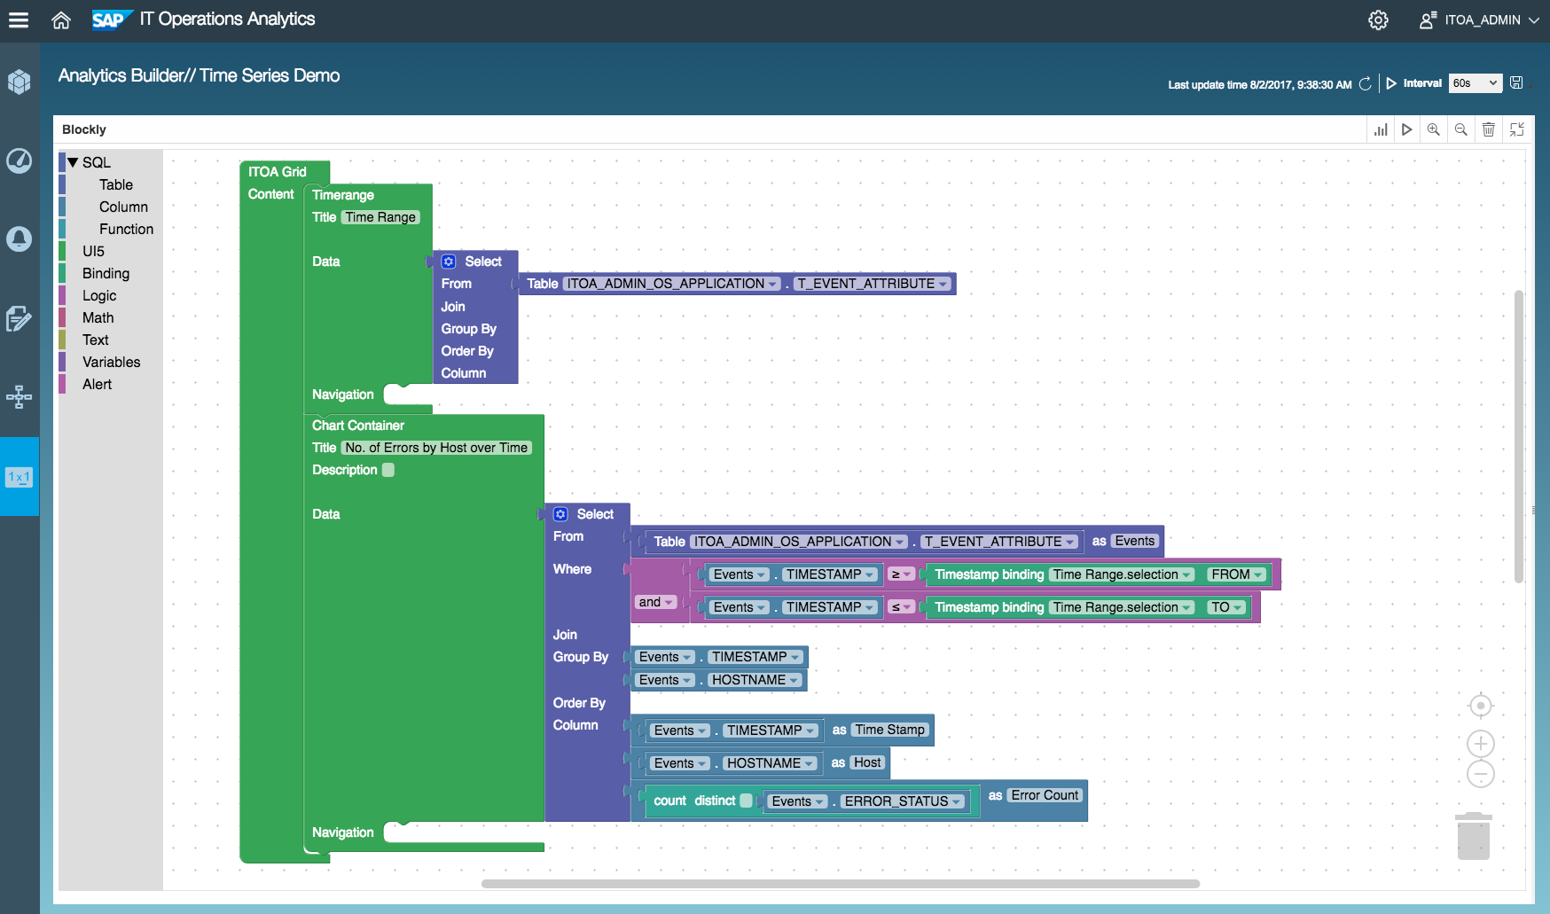Collapse the SQL toolbox category

pyautogui.click(x=74, y=162)
